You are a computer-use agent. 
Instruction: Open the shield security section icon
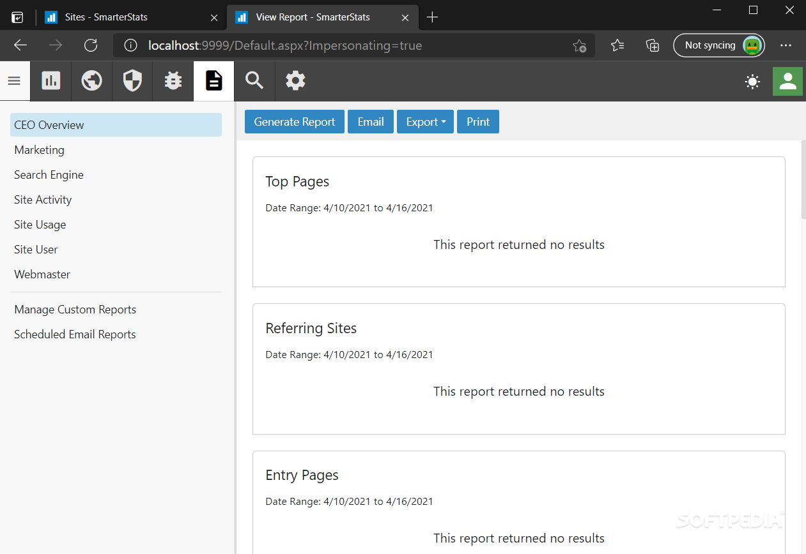click(132, 81)
